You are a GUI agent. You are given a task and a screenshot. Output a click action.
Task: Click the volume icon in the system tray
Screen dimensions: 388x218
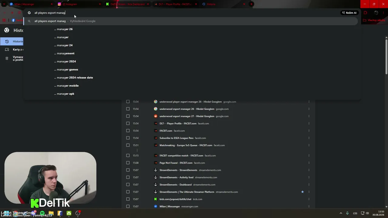[367, 213]
